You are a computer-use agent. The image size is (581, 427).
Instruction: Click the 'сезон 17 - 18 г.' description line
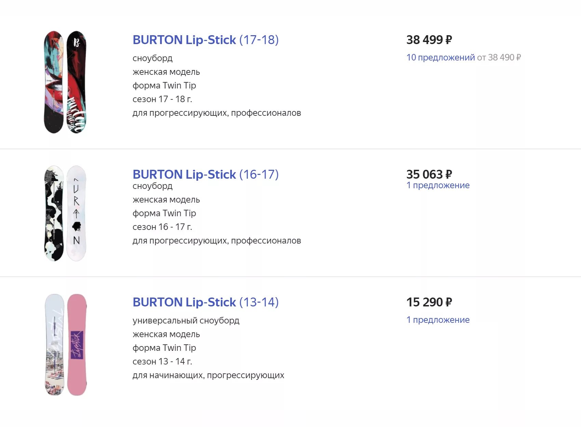pyautogui.click(x=162, y=99)
